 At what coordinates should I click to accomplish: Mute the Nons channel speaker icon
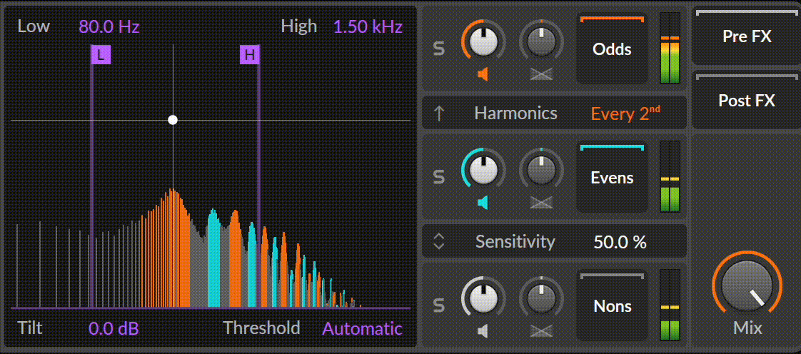tap(483, 332)
